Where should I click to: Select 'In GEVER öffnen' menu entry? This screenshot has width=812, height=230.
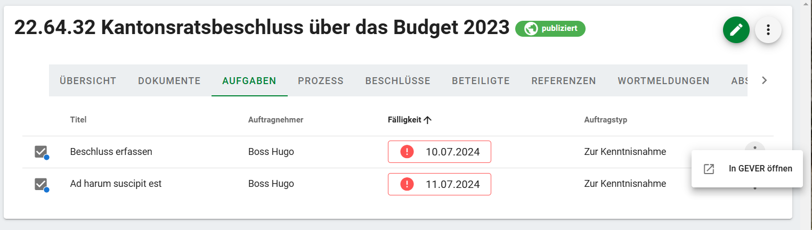(760, 169)
